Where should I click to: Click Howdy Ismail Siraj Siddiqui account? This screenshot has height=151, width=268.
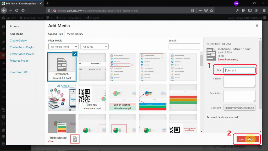click(x=246, y=18)
